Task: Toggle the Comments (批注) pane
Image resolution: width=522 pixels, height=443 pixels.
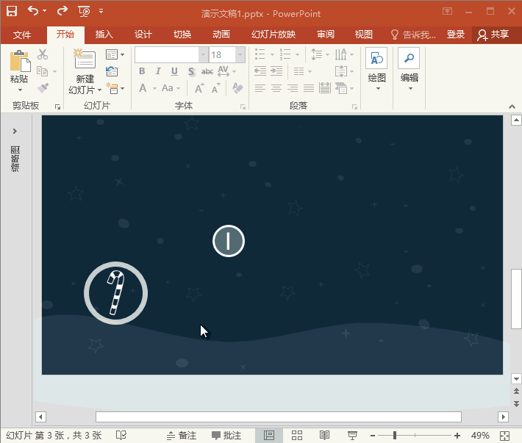Action: coord(226,436)
